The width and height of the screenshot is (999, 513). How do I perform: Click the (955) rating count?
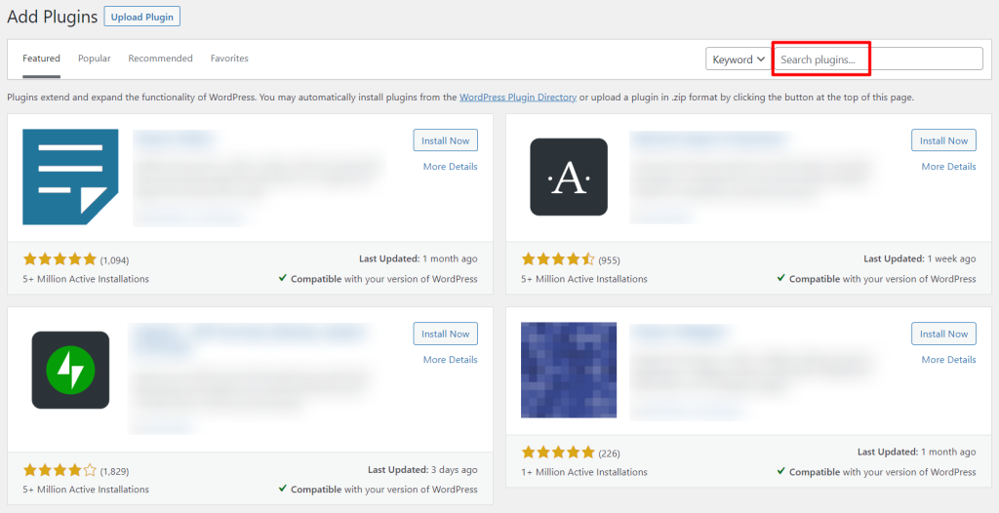[609, 260]
